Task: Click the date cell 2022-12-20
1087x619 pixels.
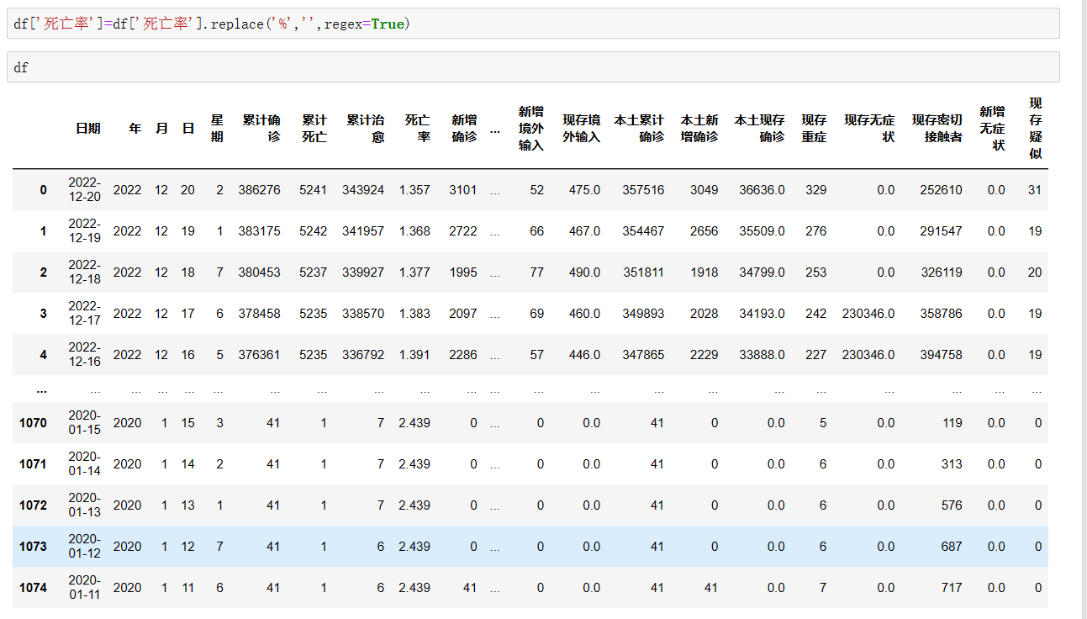Action: click(85, 190)
